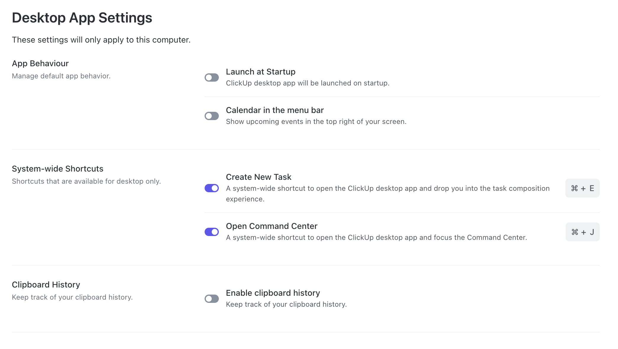Enable the clipboard history switch

click(x=212, y=299)
